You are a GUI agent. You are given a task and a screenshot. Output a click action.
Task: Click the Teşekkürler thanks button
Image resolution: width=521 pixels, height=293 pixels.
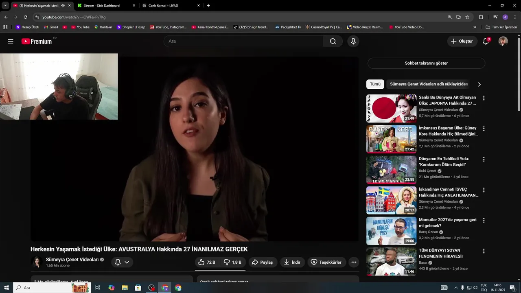coord(327,262)
